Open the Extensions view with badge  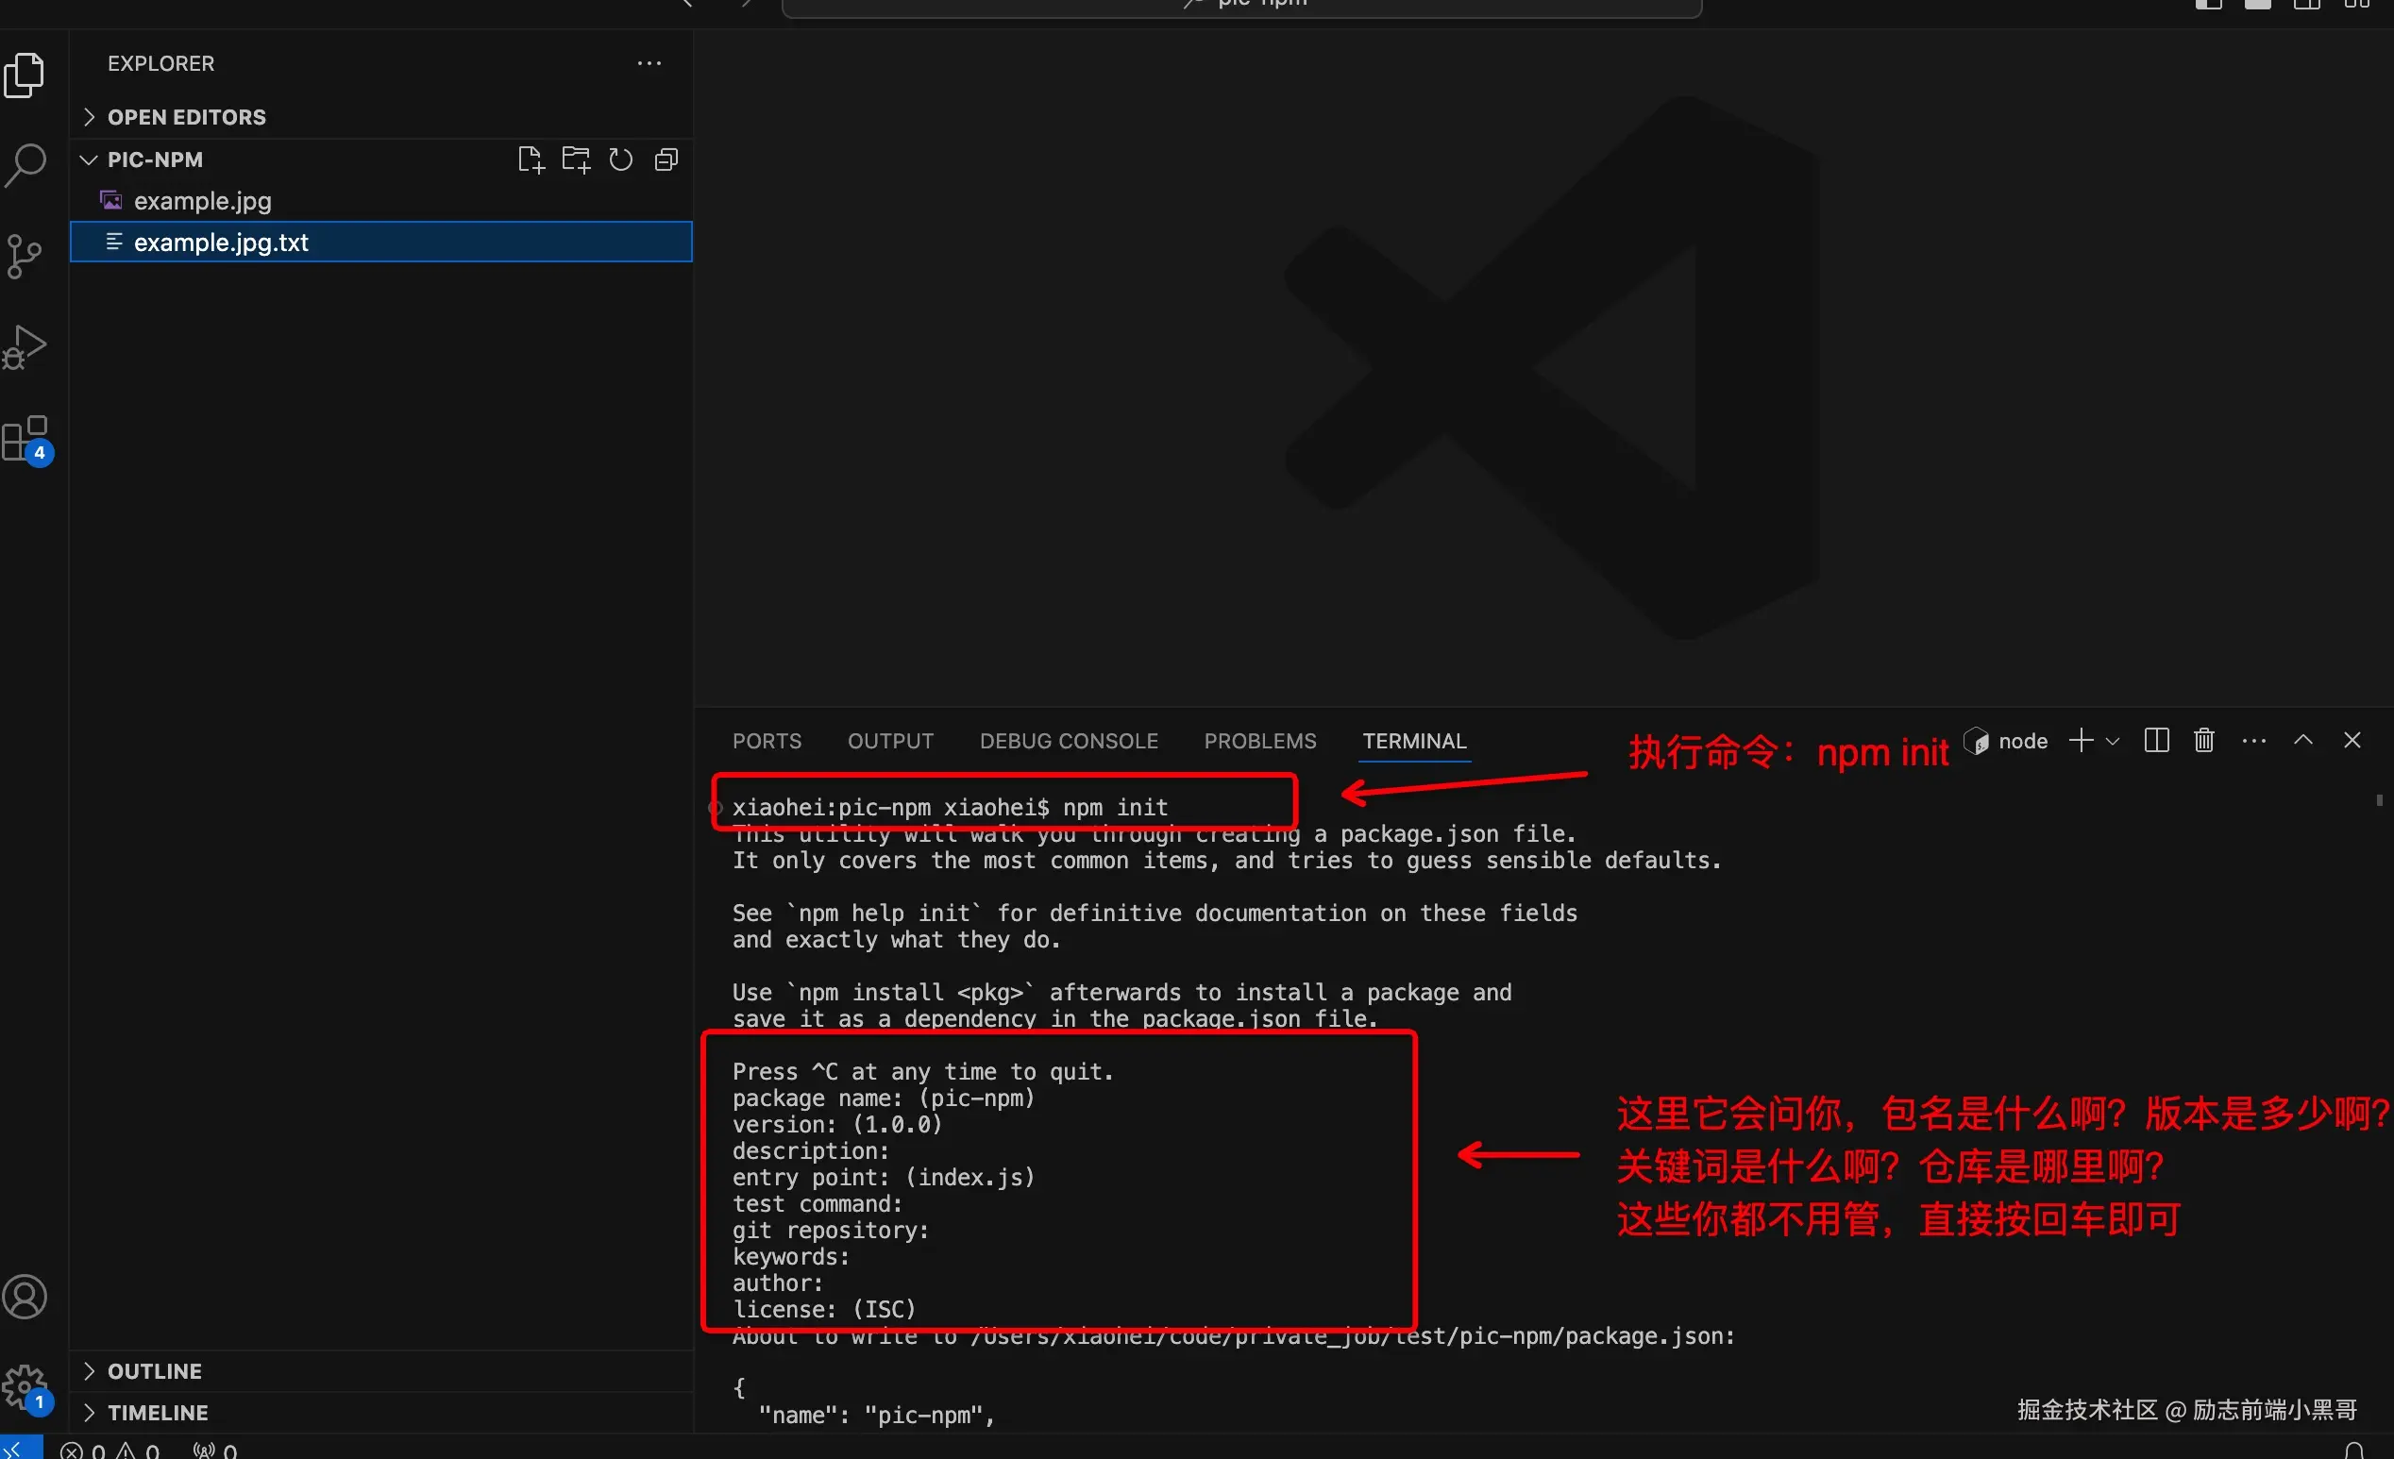click(x=26, y=440)
